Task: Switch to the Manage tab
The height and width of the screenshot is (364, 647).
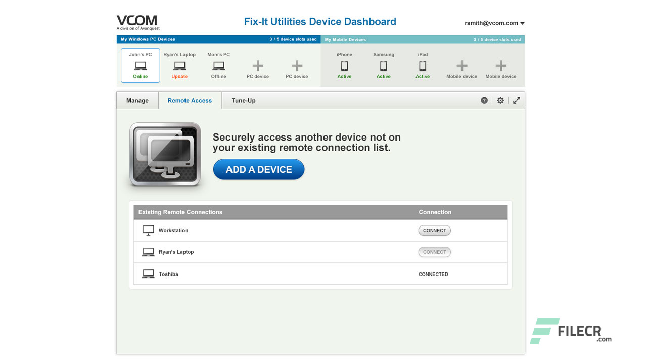Action: (137, 100)
